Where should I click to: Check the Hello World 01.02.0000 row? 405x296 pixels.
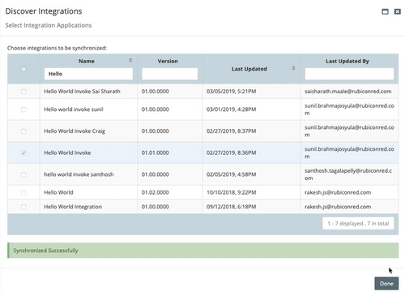23,192
